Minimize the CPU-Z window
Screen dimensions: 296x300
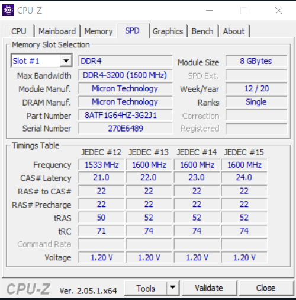(x=210, y=10)
